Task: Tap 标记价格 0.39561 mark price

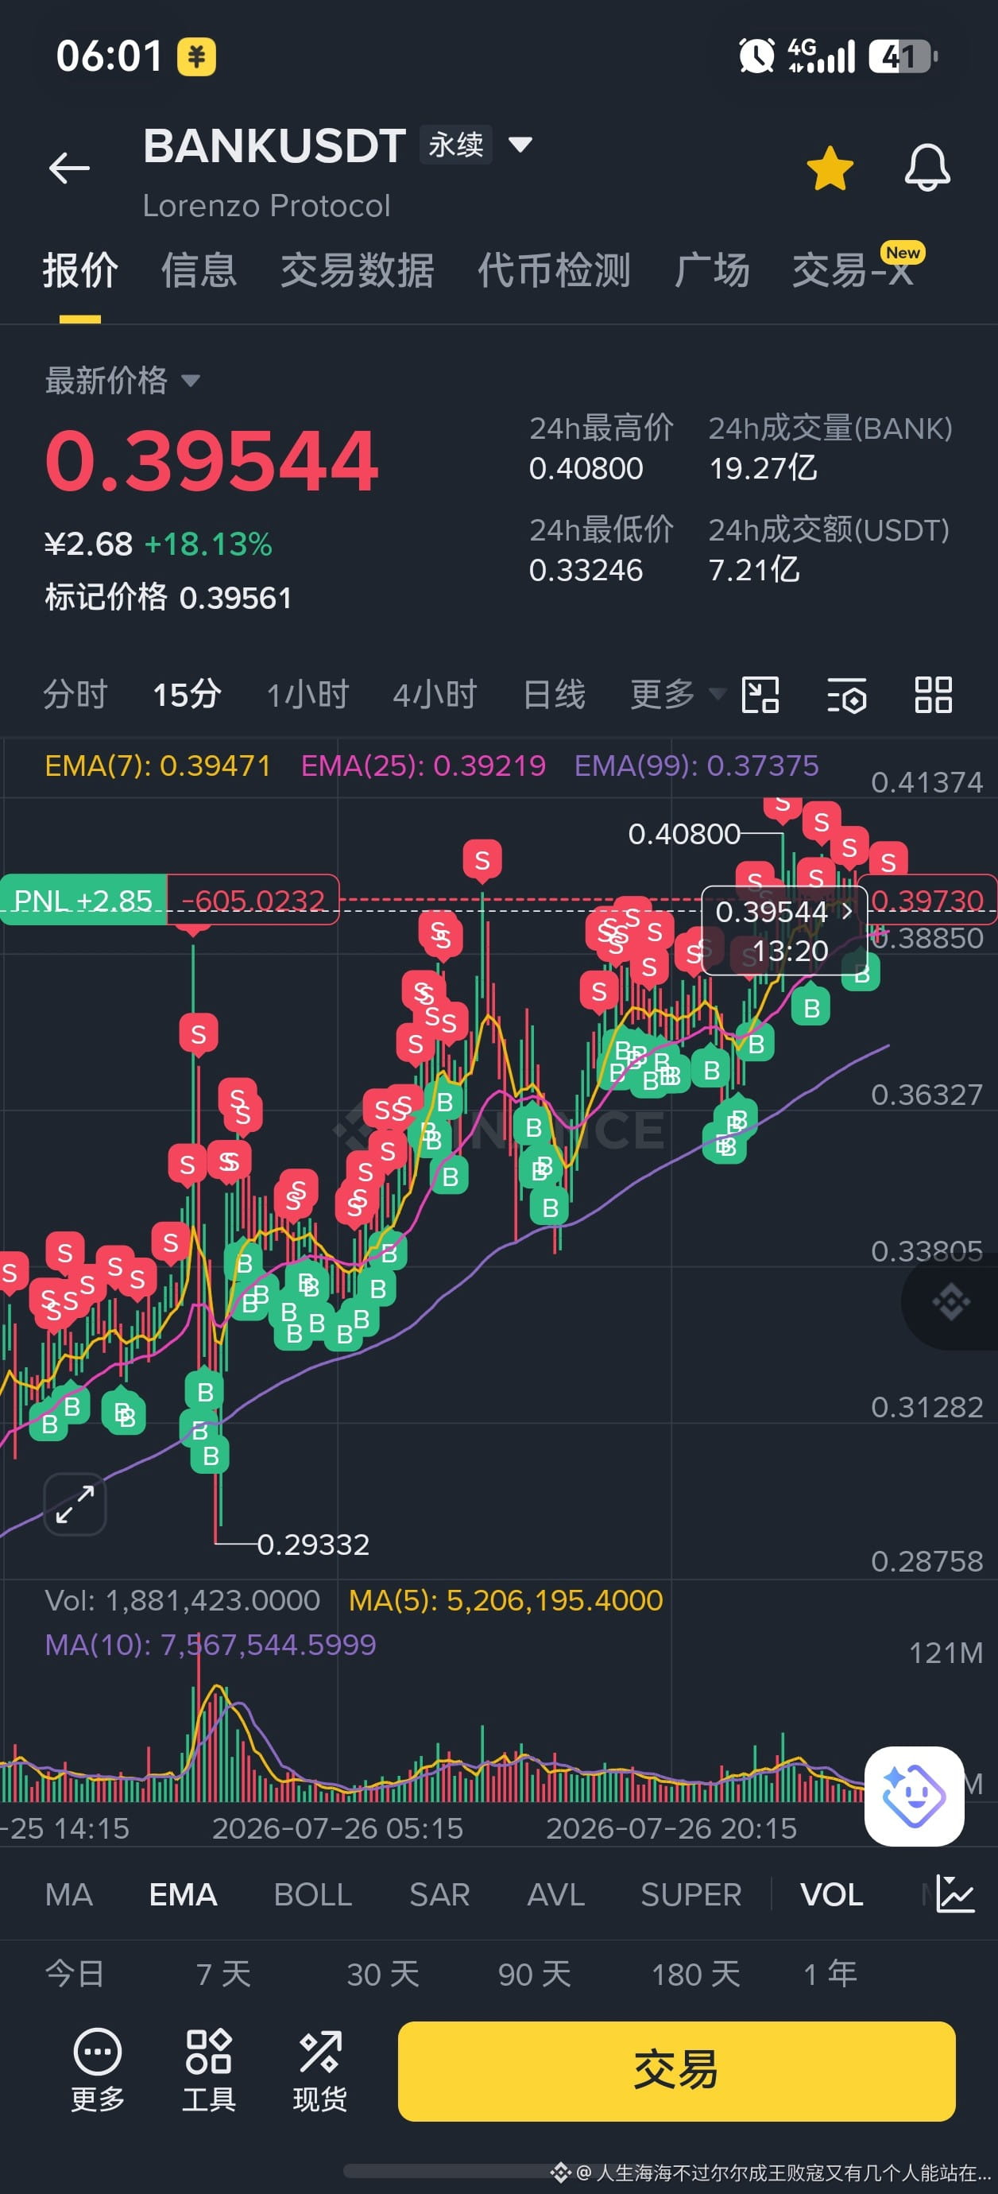Action: click(x=168, y=597)
